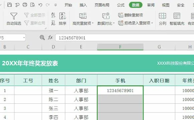This screenshot has height=120, width=194.
Task: Open the 排序 sort dialog
Action: pos(63,19)
